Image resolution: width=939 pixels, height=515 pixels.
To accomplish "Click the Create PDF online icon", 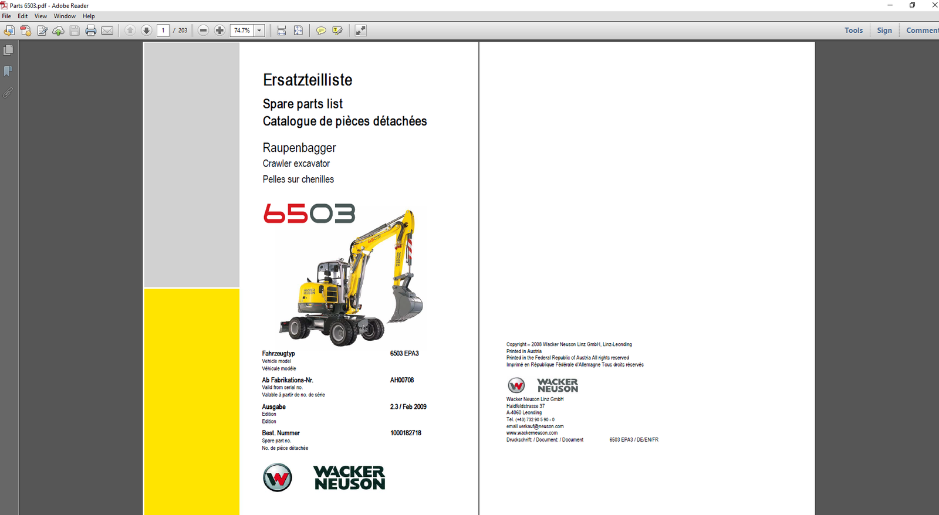I will tap(26, 31).
